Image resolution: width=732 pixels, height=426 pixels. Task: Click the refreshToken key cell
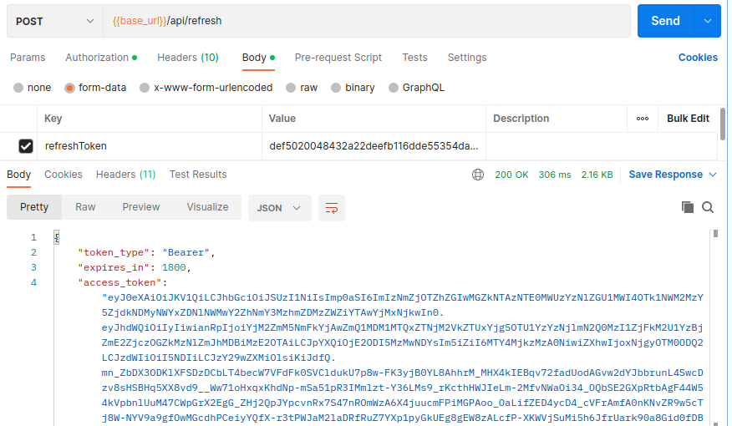point(150,146)
